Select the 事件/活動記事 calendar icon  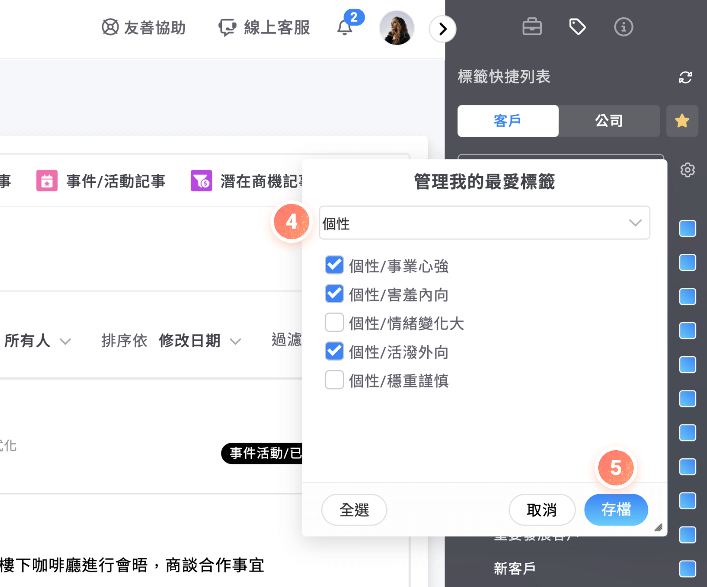[x=46, y=180]
